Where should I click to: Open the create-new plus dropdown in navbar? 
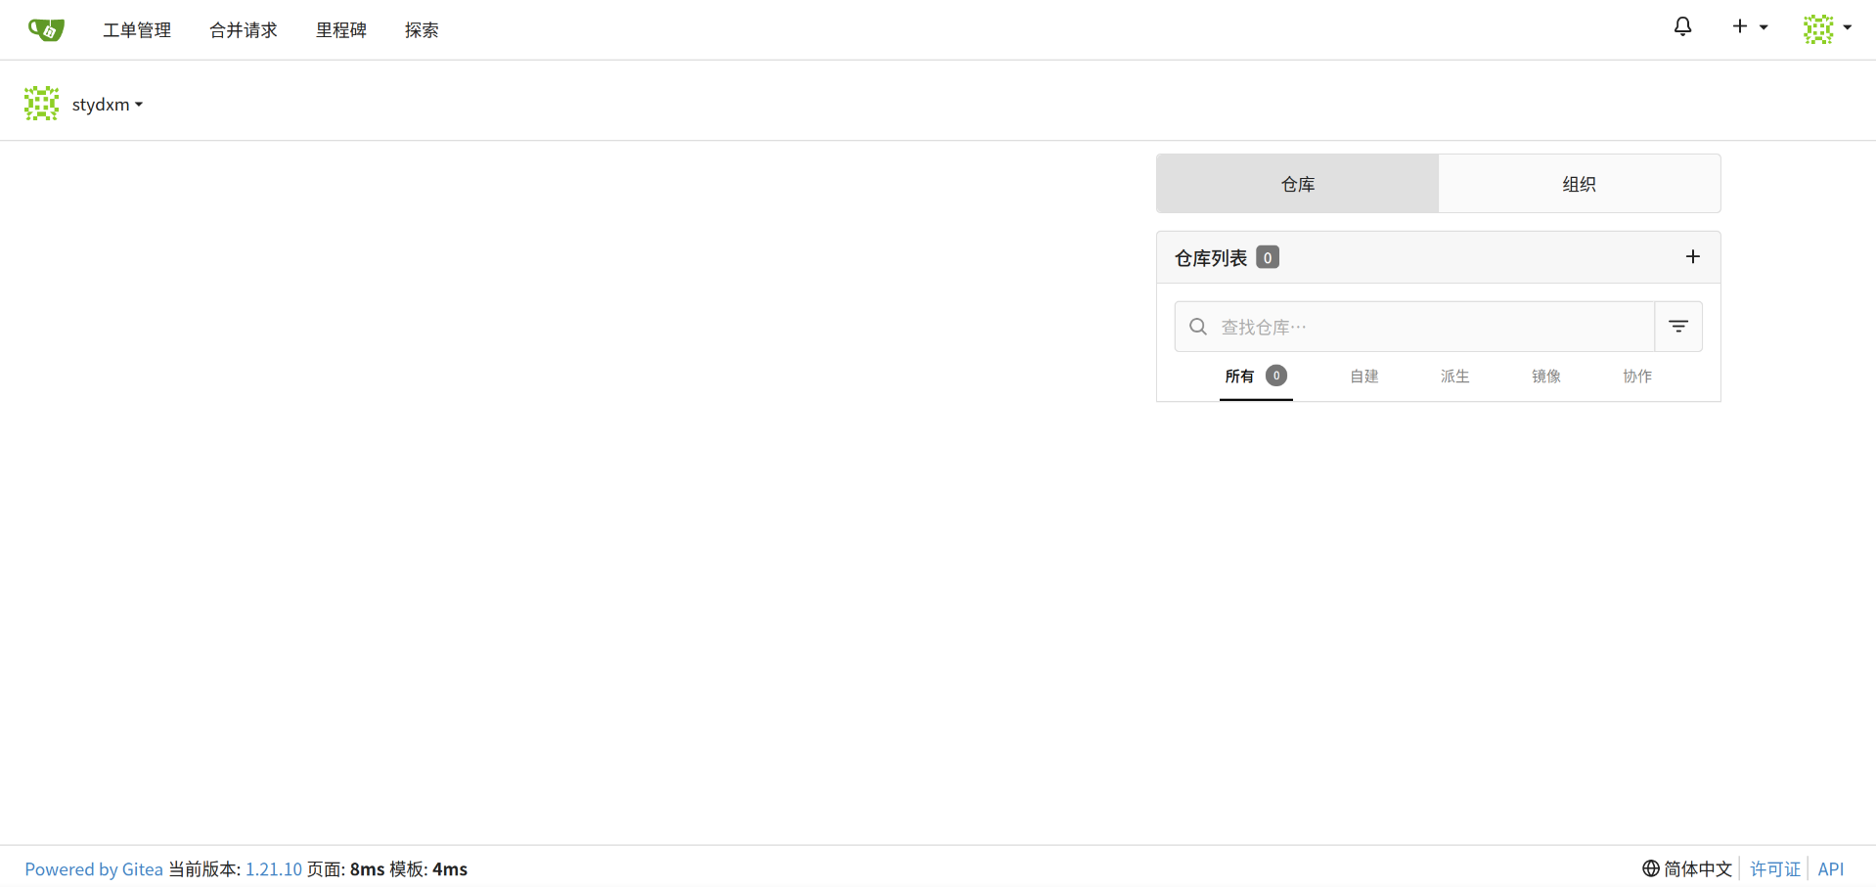[1749, 27]
